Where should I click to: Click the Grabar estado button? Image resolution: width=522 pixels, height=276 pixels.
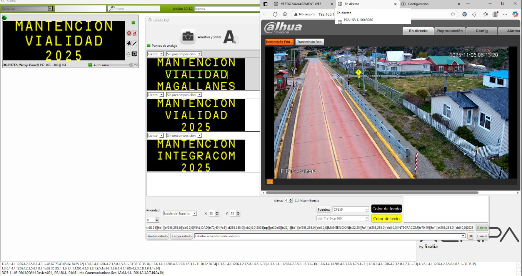(x=158, y=236)
